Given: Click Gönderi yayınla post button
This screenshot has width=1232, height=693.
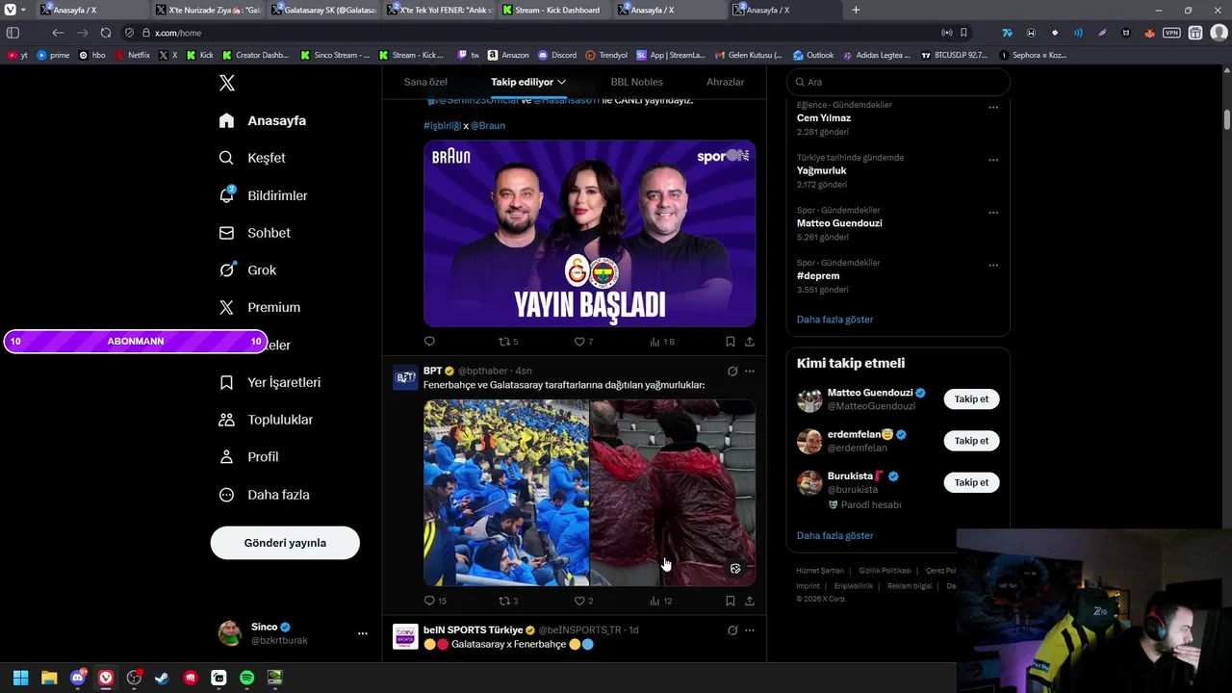Looking at the screenshot, I should coord(285,543).
